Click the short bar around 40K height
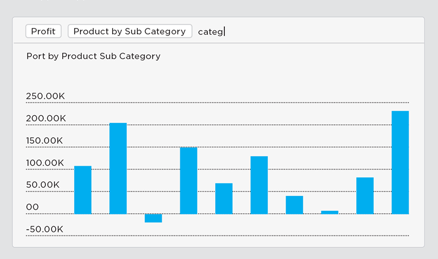Screen dimensions: 438x259 295,205
